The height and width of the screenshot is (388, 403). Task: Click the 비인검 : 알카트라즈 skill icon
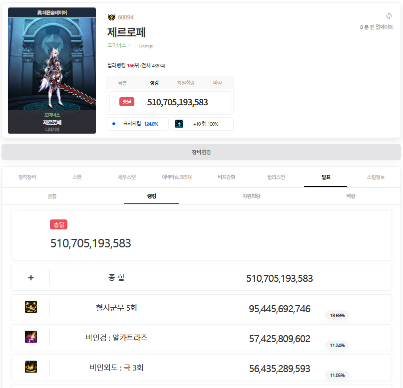(31, 337)
